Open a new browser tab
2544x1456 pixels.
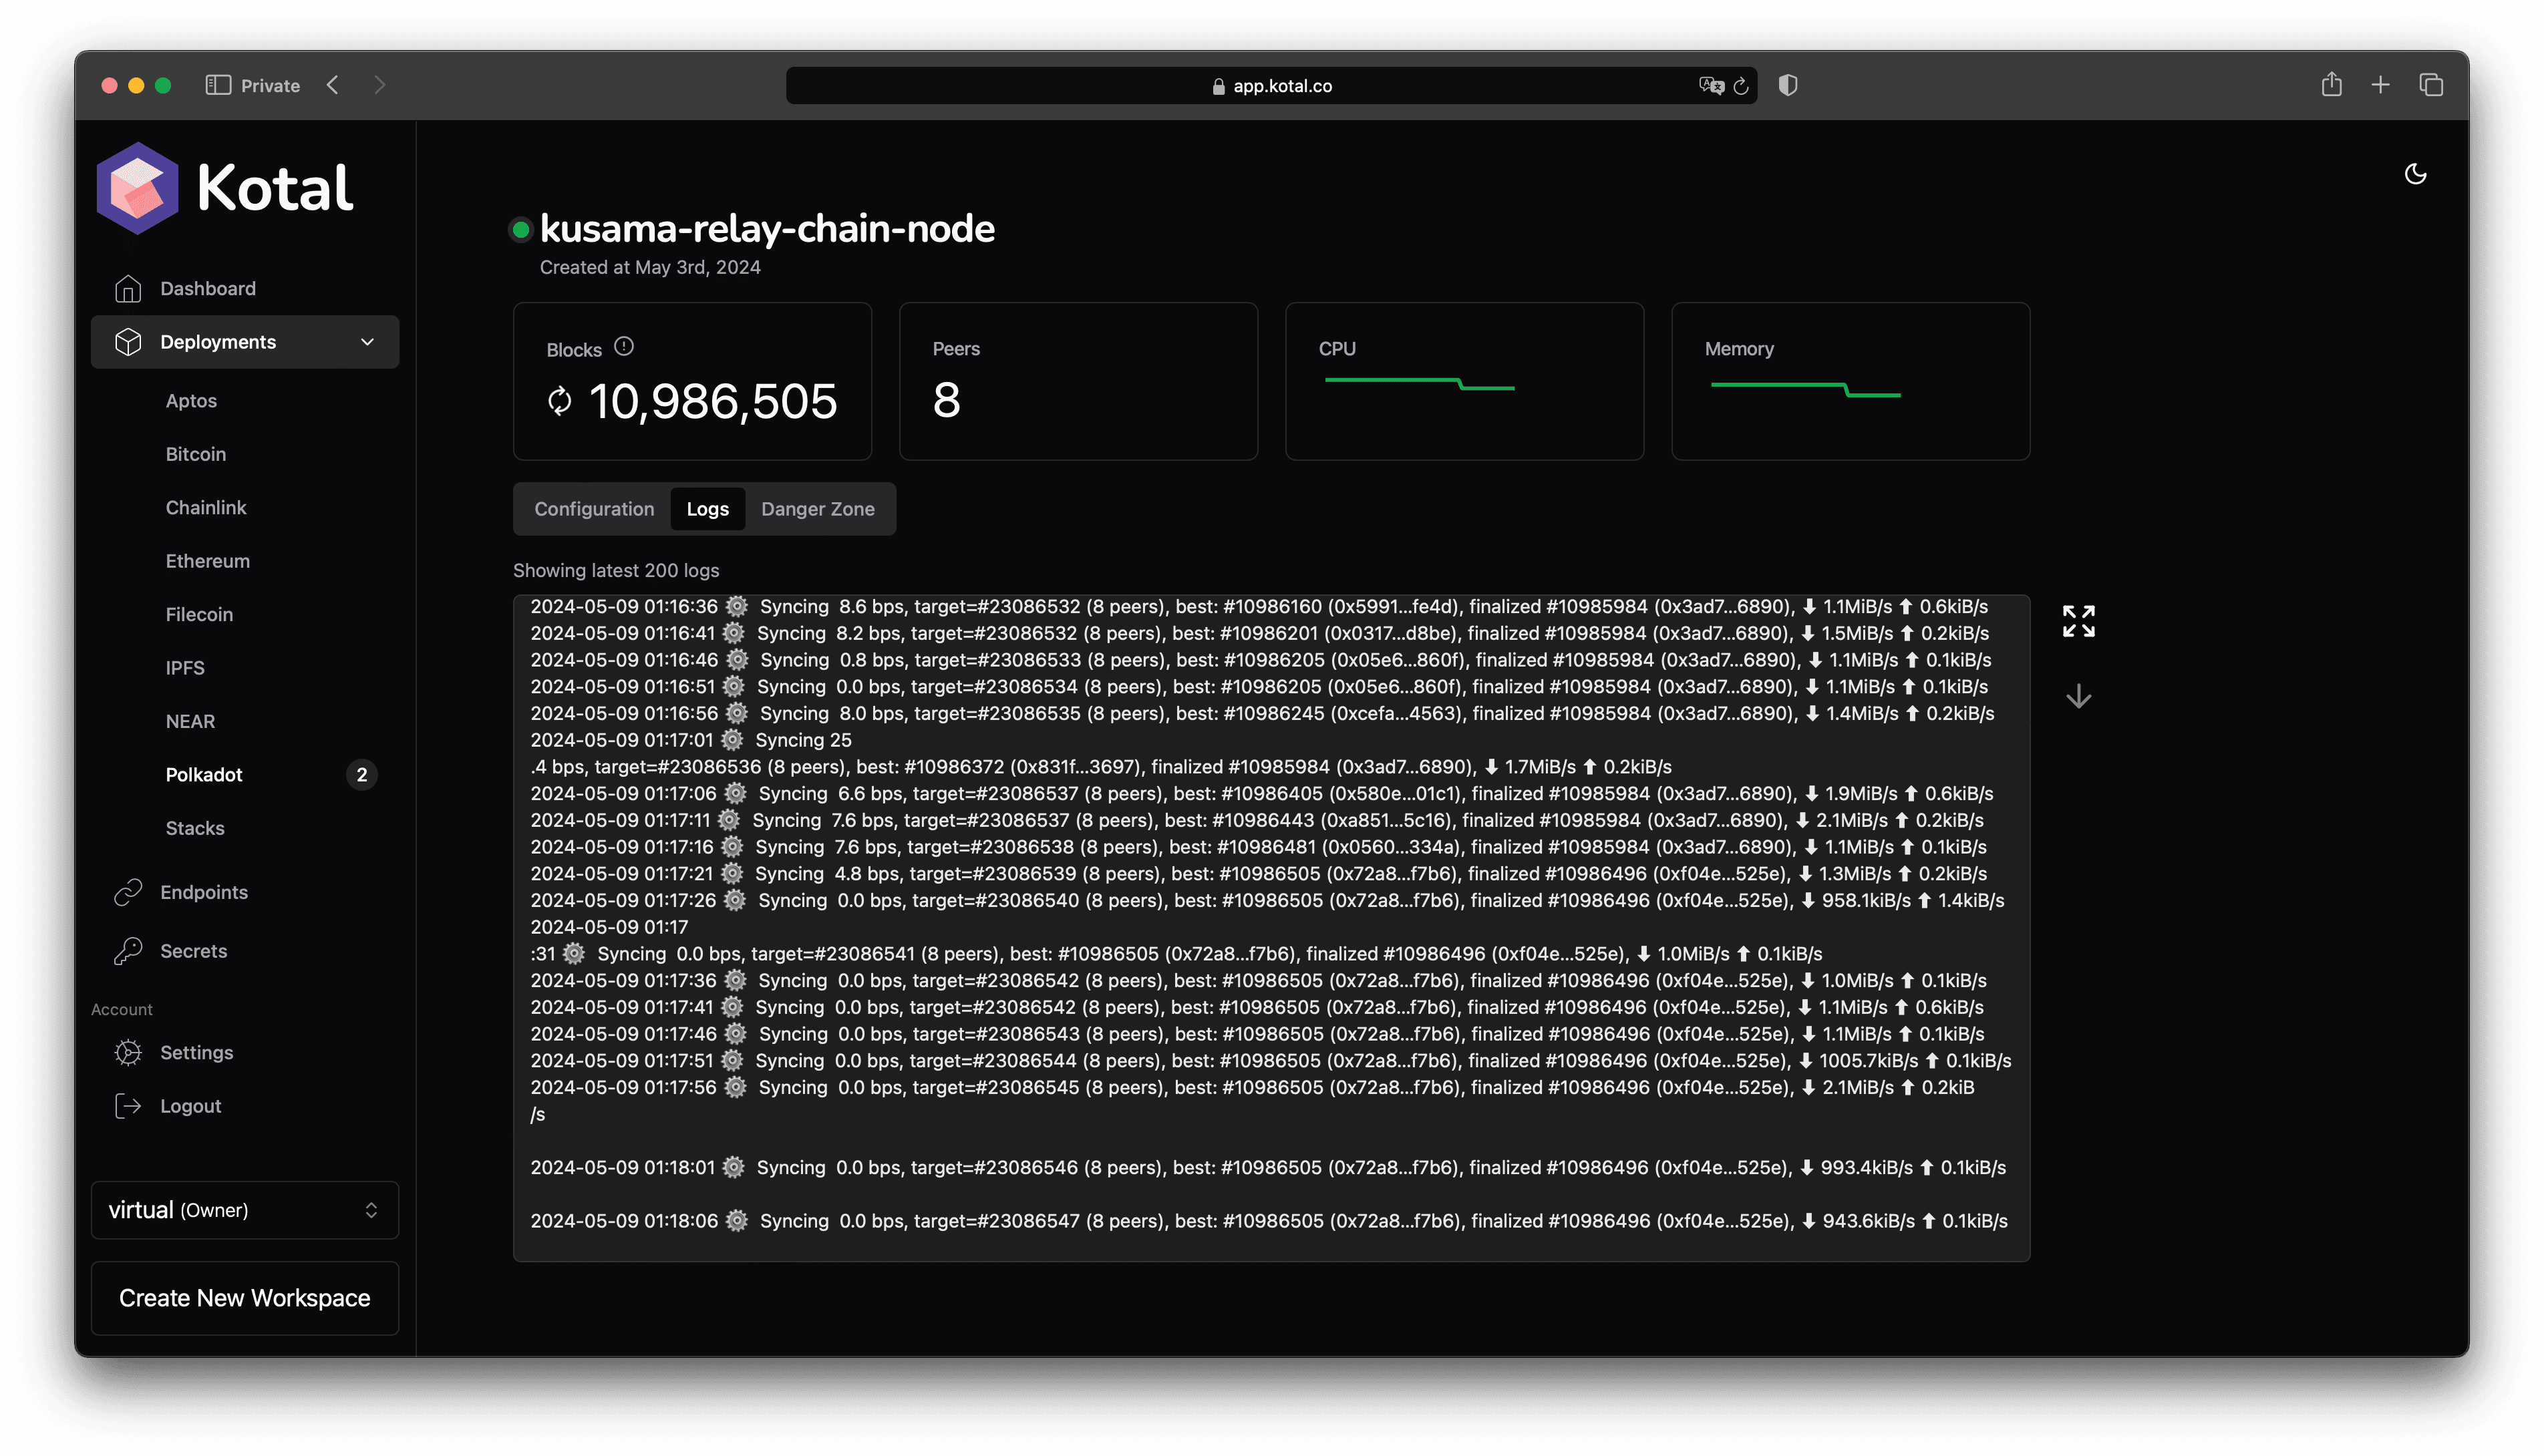pos(2380,86)
